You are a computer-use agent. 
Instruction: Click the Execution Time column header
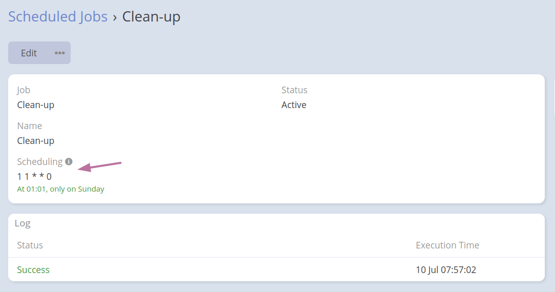coord(447,245)
